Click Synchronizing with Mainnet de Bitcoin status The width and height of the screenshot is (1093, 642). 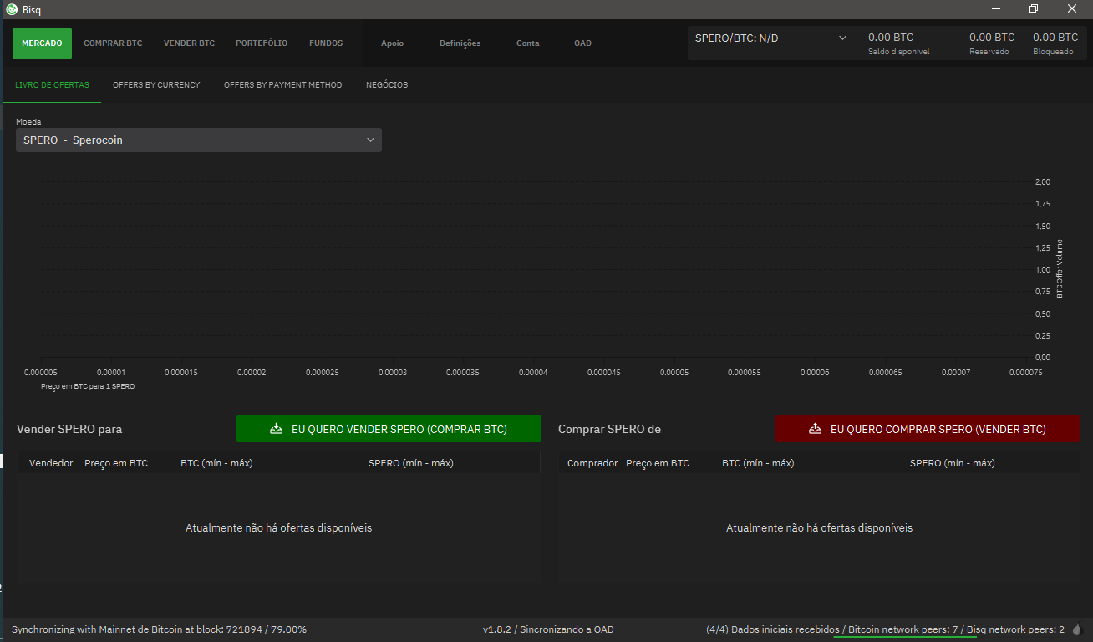(x=159, y=629)
